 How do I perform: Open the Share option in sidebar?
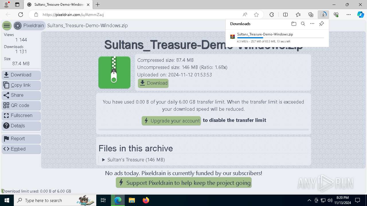(x=21, y=95)
